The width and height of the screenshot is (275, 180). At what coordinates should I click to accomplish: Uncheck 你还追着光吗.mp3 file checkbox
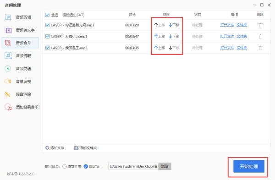click(x=47, y=25)
